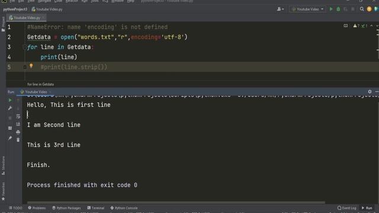
Task: Click the console horizontal scrollbar
Action: click(x=176, y=202)
